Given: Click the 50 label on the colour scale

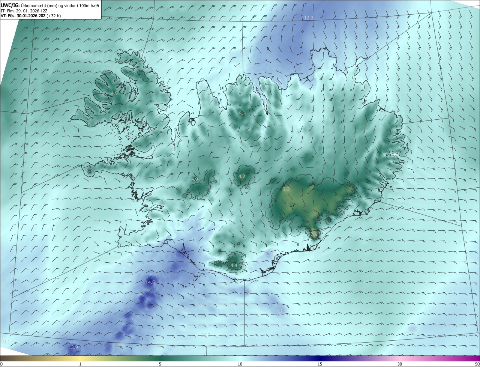Looking at the screenshot, I should [477, 364].
